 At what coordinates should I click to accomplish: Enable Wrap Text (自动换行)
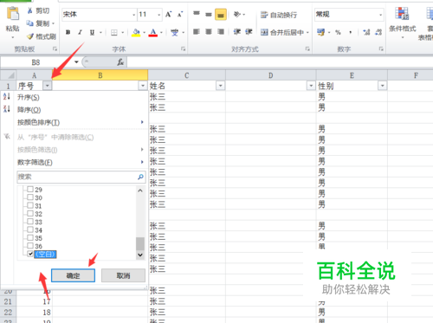pos(279,15)
